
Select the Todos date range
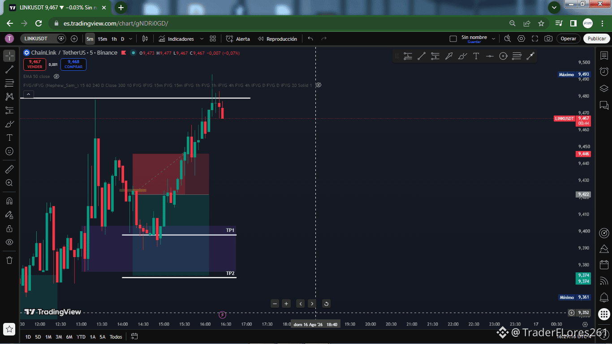point(116,337)
